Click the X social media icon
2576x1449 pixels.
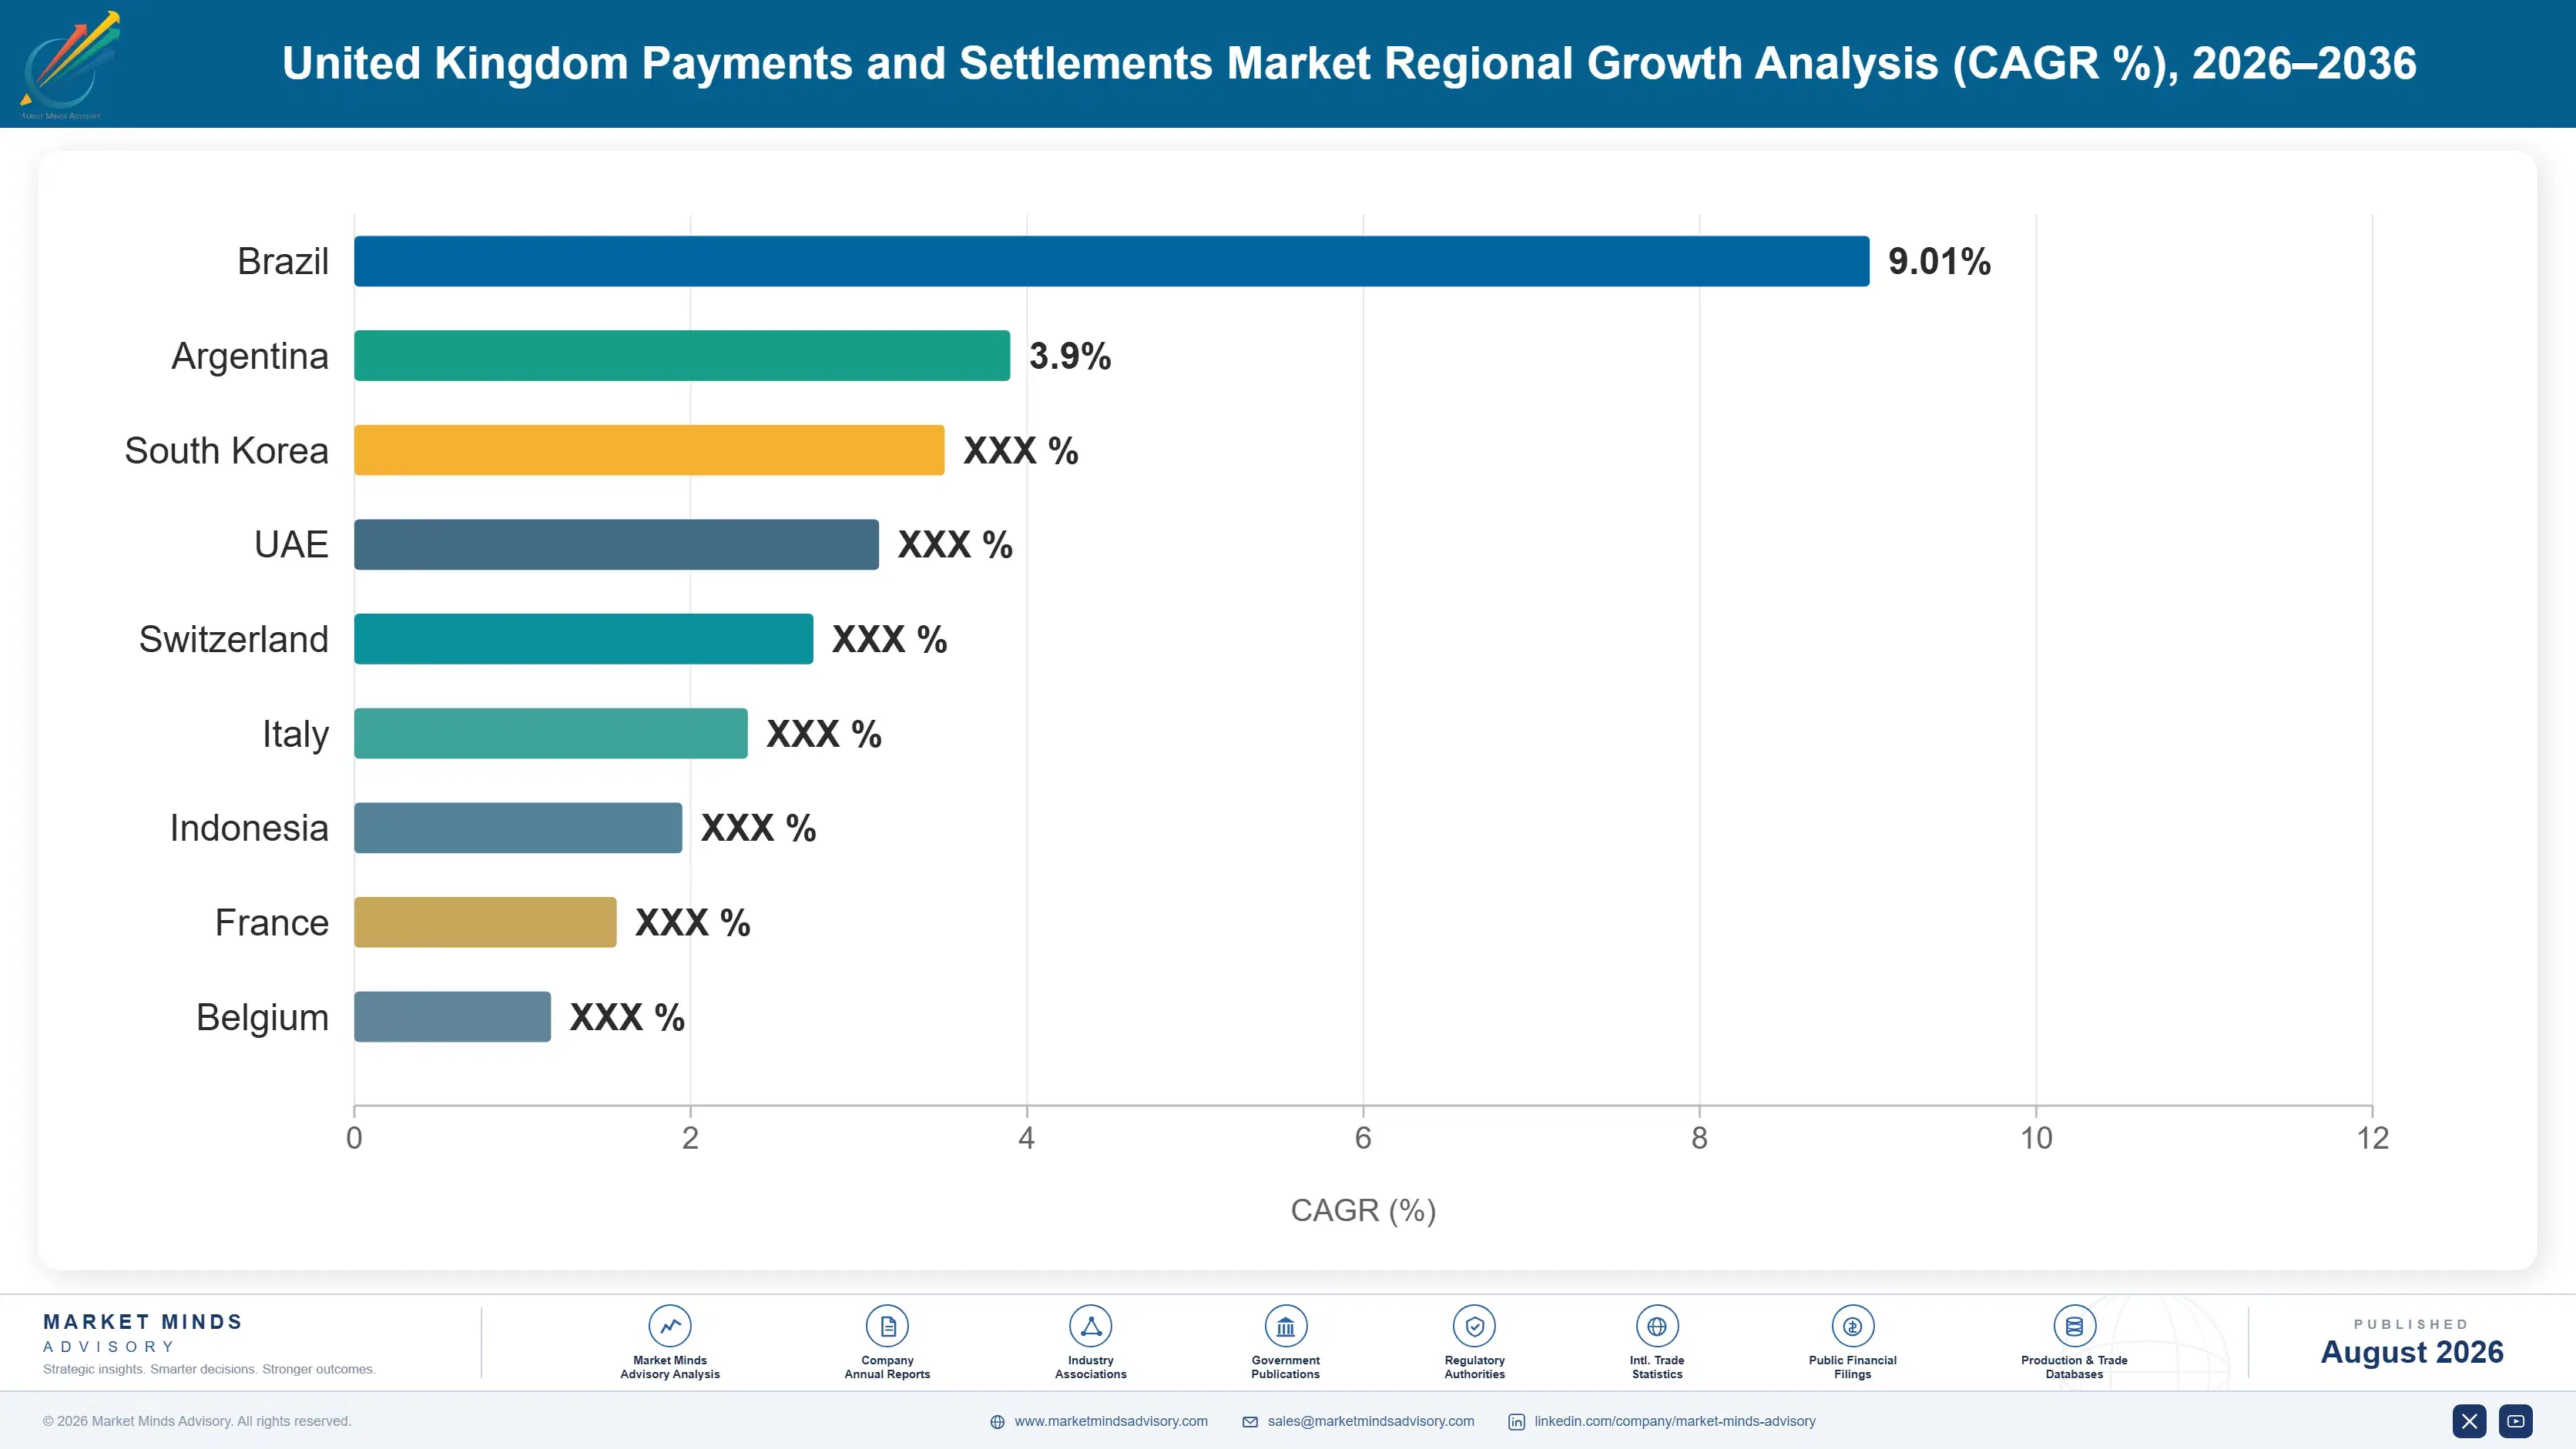[x=2469, y=1421]
